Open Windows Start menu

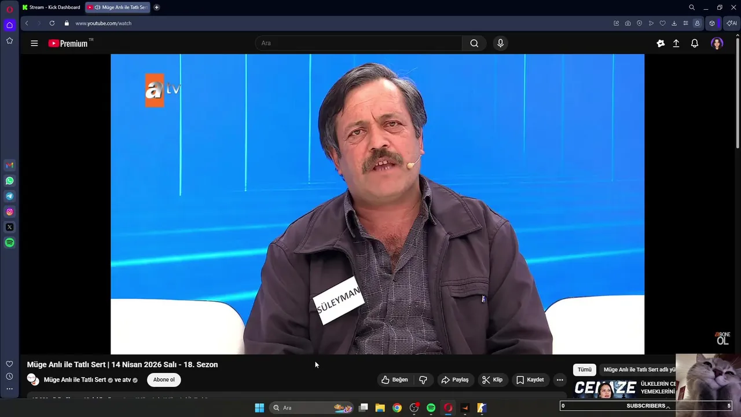pyautogui.click(x=259, y=408)
